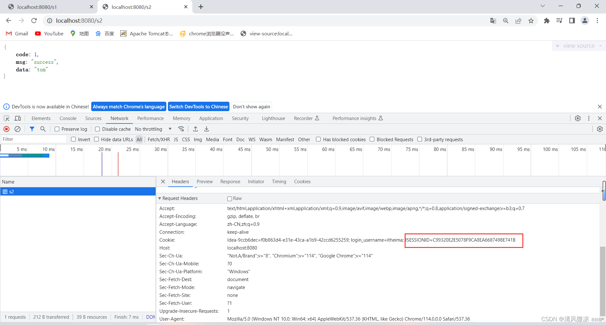Image resolution: width=606 pixels, height=325 pixels.
Task: Dismiss the DevTools language infobar
Action: (x=600, y=107)
